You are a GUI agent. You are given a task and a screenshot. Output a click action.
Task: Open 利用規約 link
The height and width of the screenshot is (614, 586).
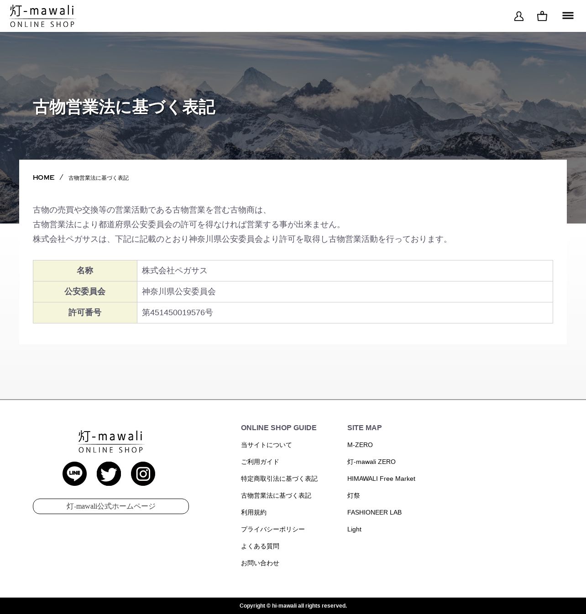pyautogui.click(x=254, y=512)
